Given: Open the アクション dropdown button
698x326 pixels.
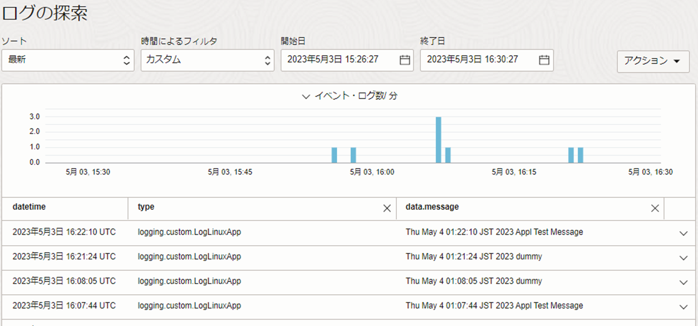Looking at the screenshot, I should click(x=653, y=61).
